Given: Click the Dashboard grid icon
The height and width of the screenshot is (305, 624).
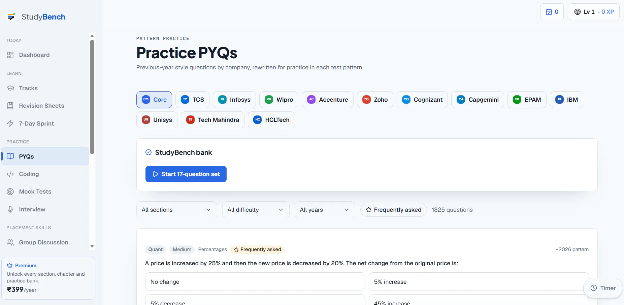Looking at the screenshot, I should click(x=10, y=55).
